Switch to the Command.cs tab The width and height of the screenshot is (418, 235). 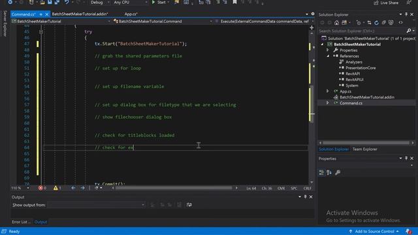24,14
